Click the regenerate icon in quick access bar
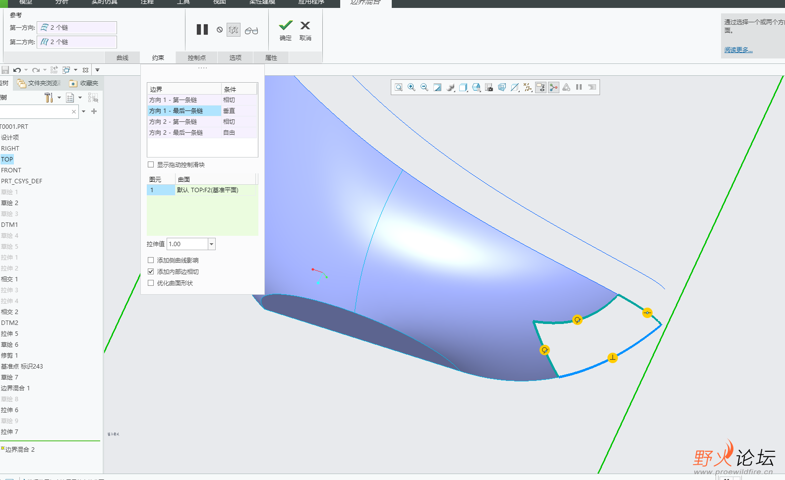Image resolution: width=785 pixels, height=480 pixels. [x=54, y=70]
